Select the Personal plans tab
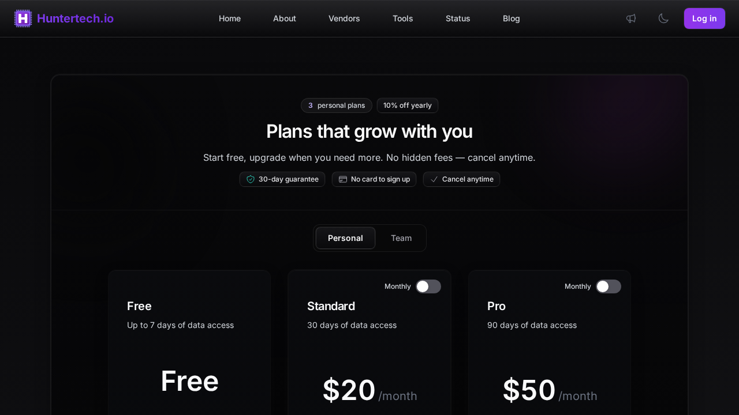The width and height of the screenshot is (739, 415). (345, 238)
